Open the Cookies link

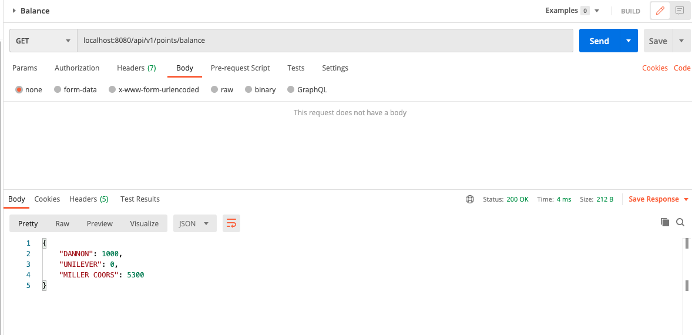tap(655, 68)
